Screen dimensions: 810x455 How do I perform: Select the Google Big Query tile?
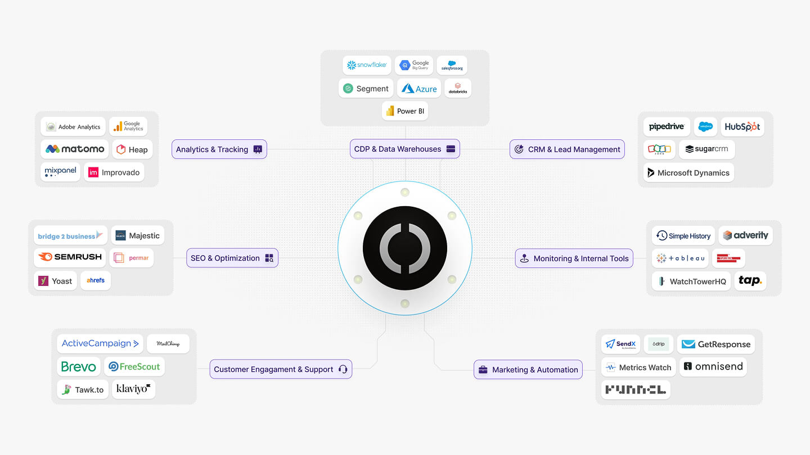(x=414, y=65)
